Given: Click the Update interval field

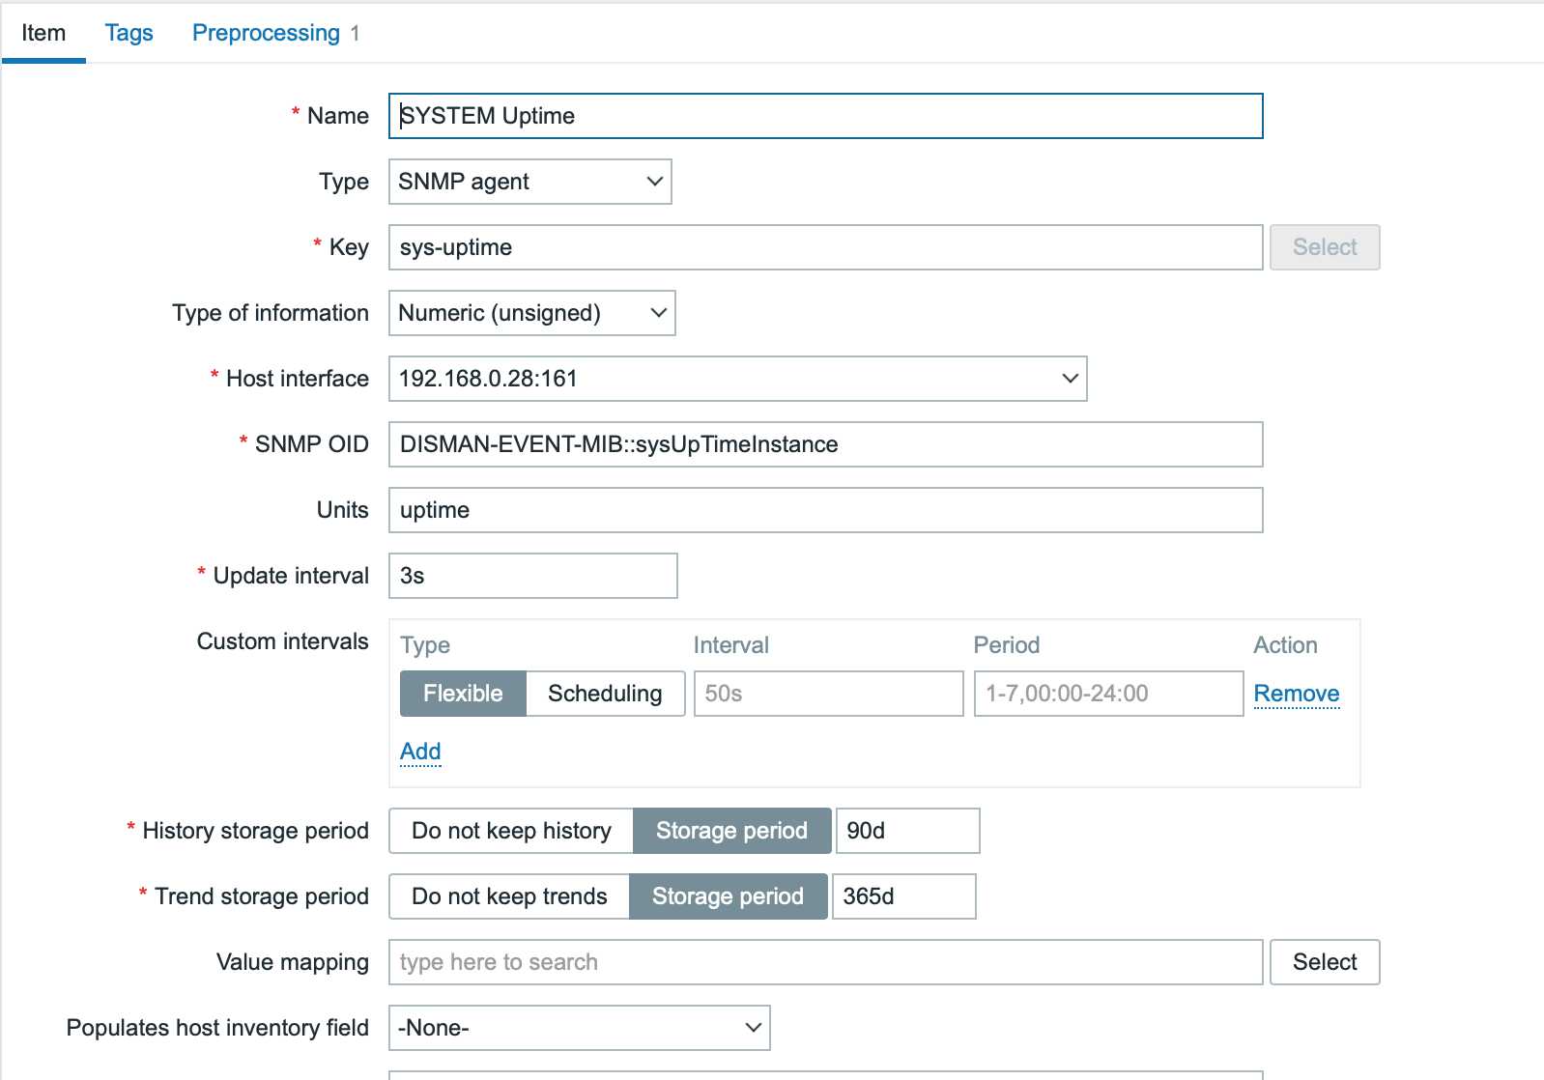Looking at the screenshot, I should pyautogui.click(x=532, y=576).
